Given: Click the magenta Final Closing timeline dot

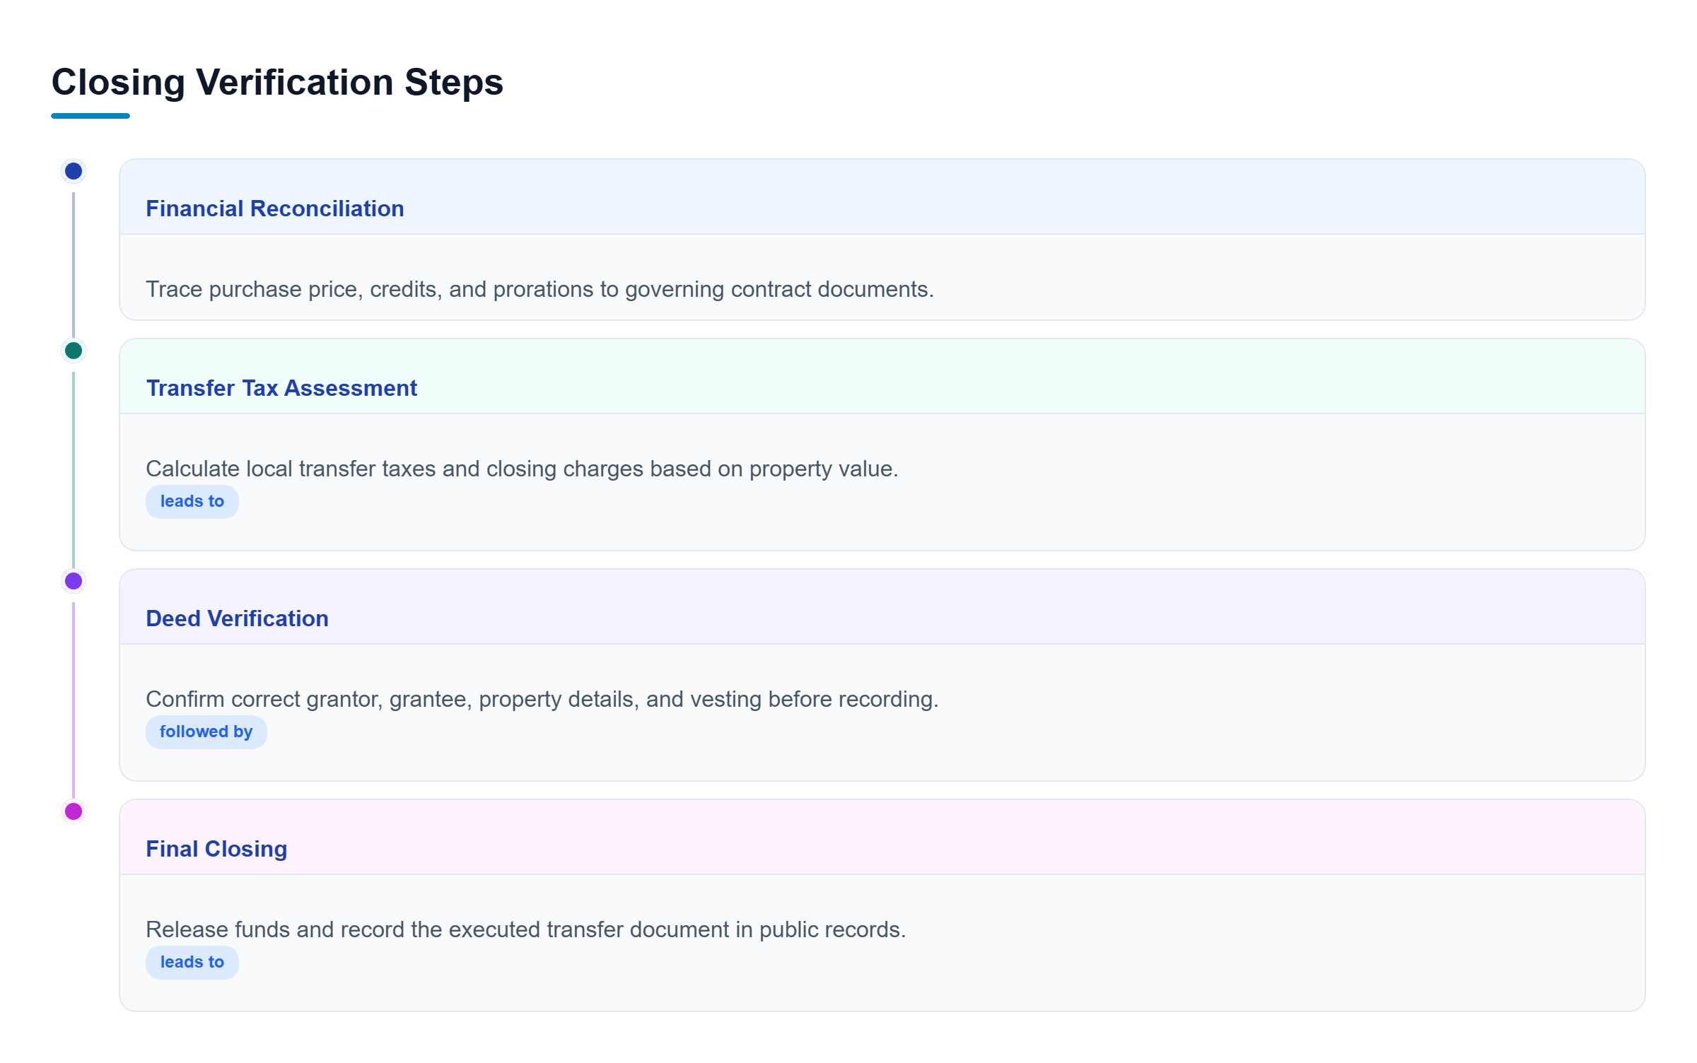Looking at the screenshot, I should [74, 811].
